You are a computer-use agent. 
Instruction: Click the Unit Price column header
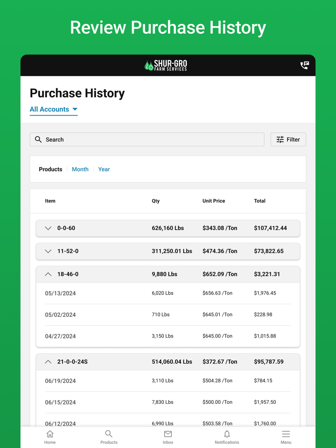pos(214,201)
